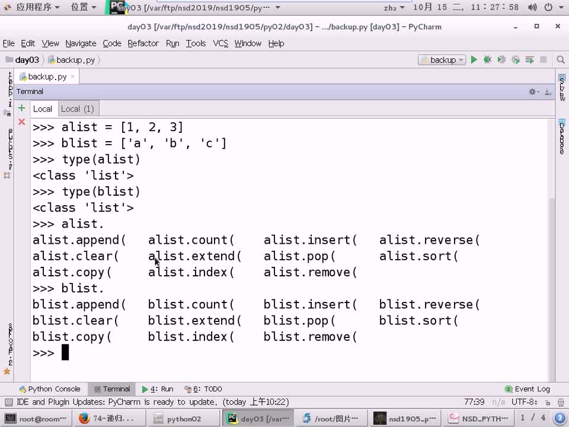This screenshot has width=569, height=427.
Task: Open nsd1905_p window from taskbar
Action: 404,419
